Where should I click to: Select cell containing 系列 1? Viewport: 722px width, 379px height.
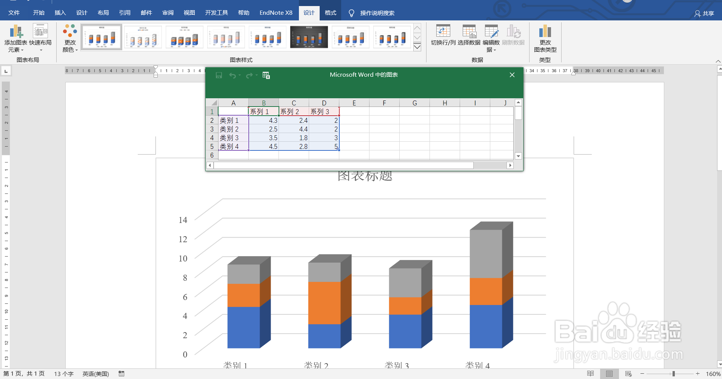point(263,111)
